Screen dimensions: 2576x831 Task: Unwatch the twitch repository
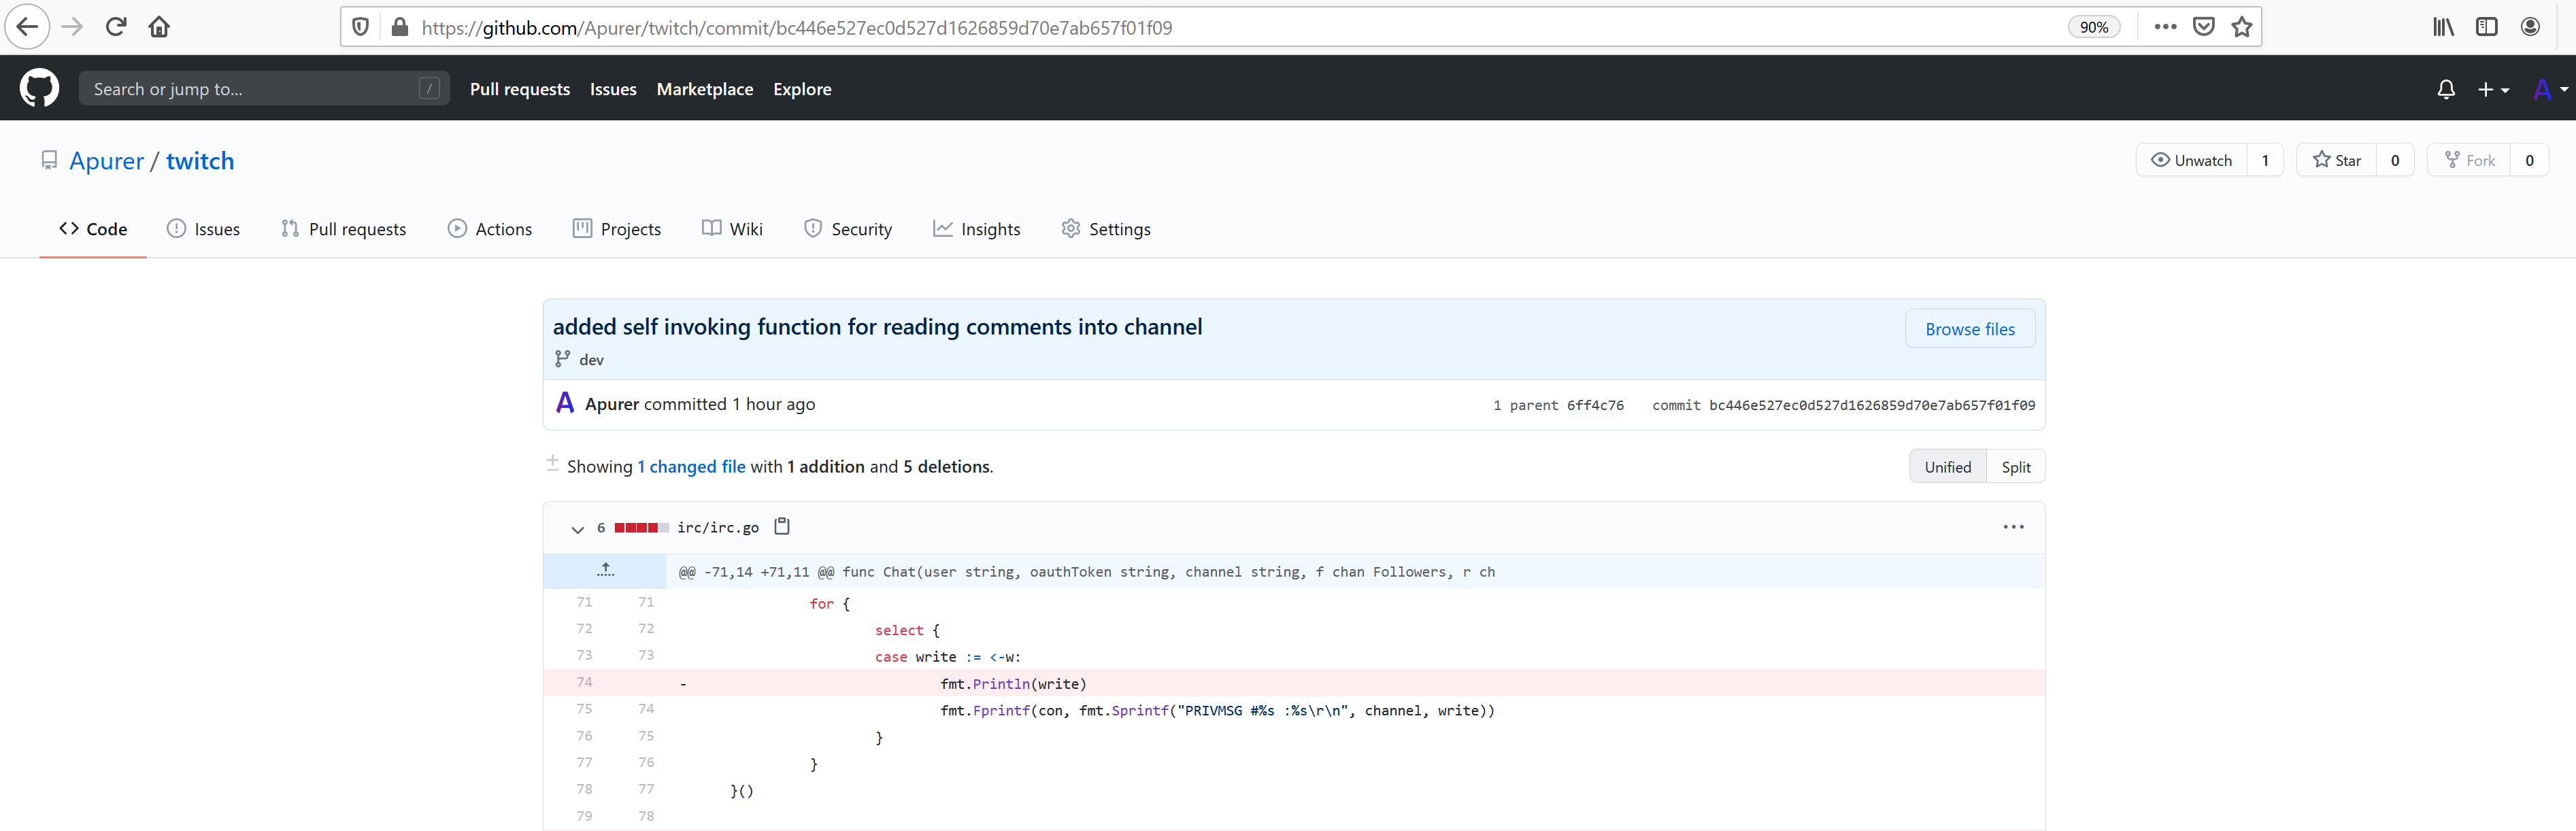[2191, 160]
